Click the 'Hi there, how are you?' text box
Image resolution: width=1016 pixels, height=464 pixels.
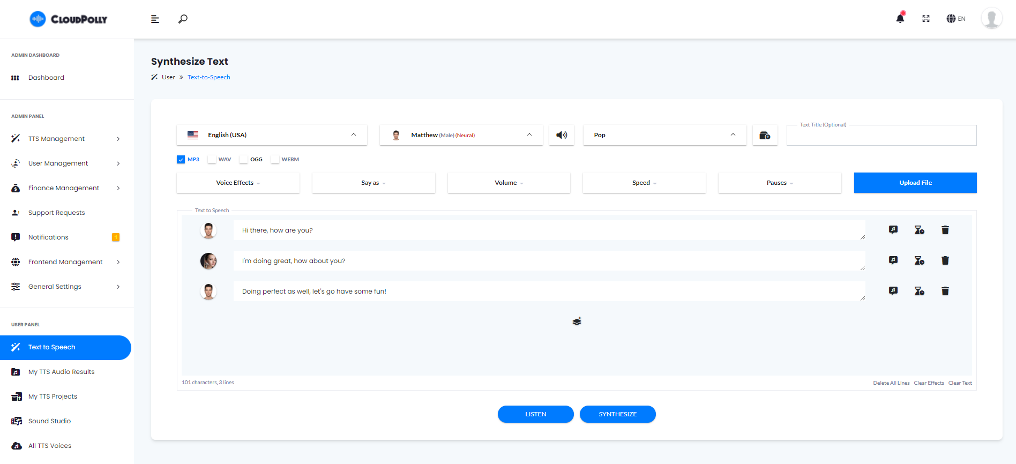coord(549,230)
